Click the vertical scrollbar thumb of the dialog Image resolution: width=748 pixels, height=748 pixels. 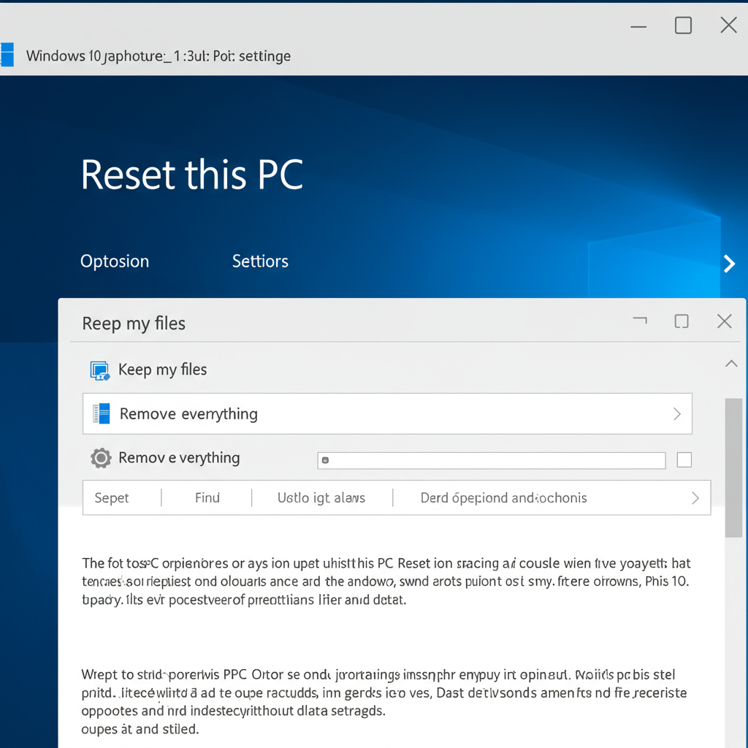pyautogui.click(x=733, y=467)
